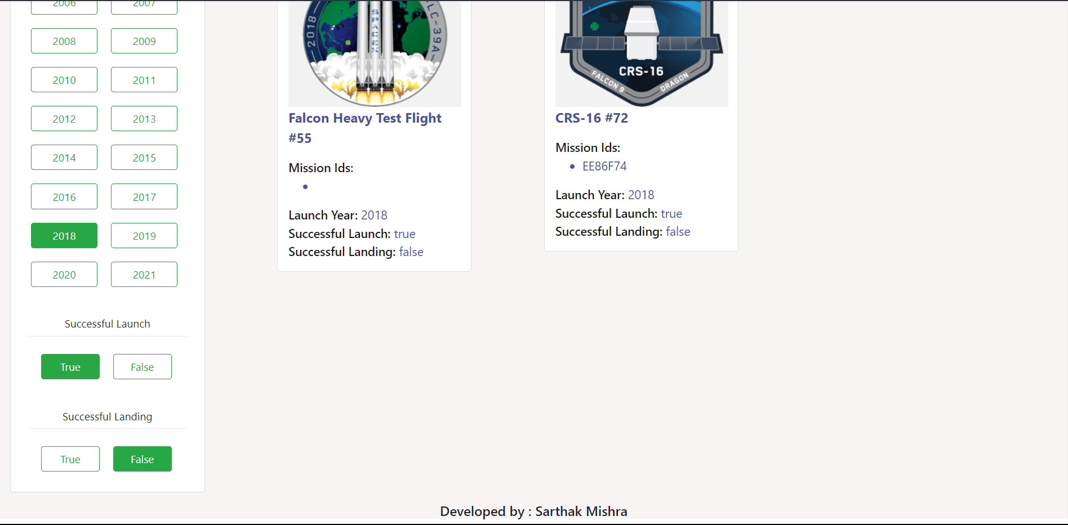The width and height of the screenshot is (1068, 525).
Task: Filter launches by year 2008
Action: point(64,41)
